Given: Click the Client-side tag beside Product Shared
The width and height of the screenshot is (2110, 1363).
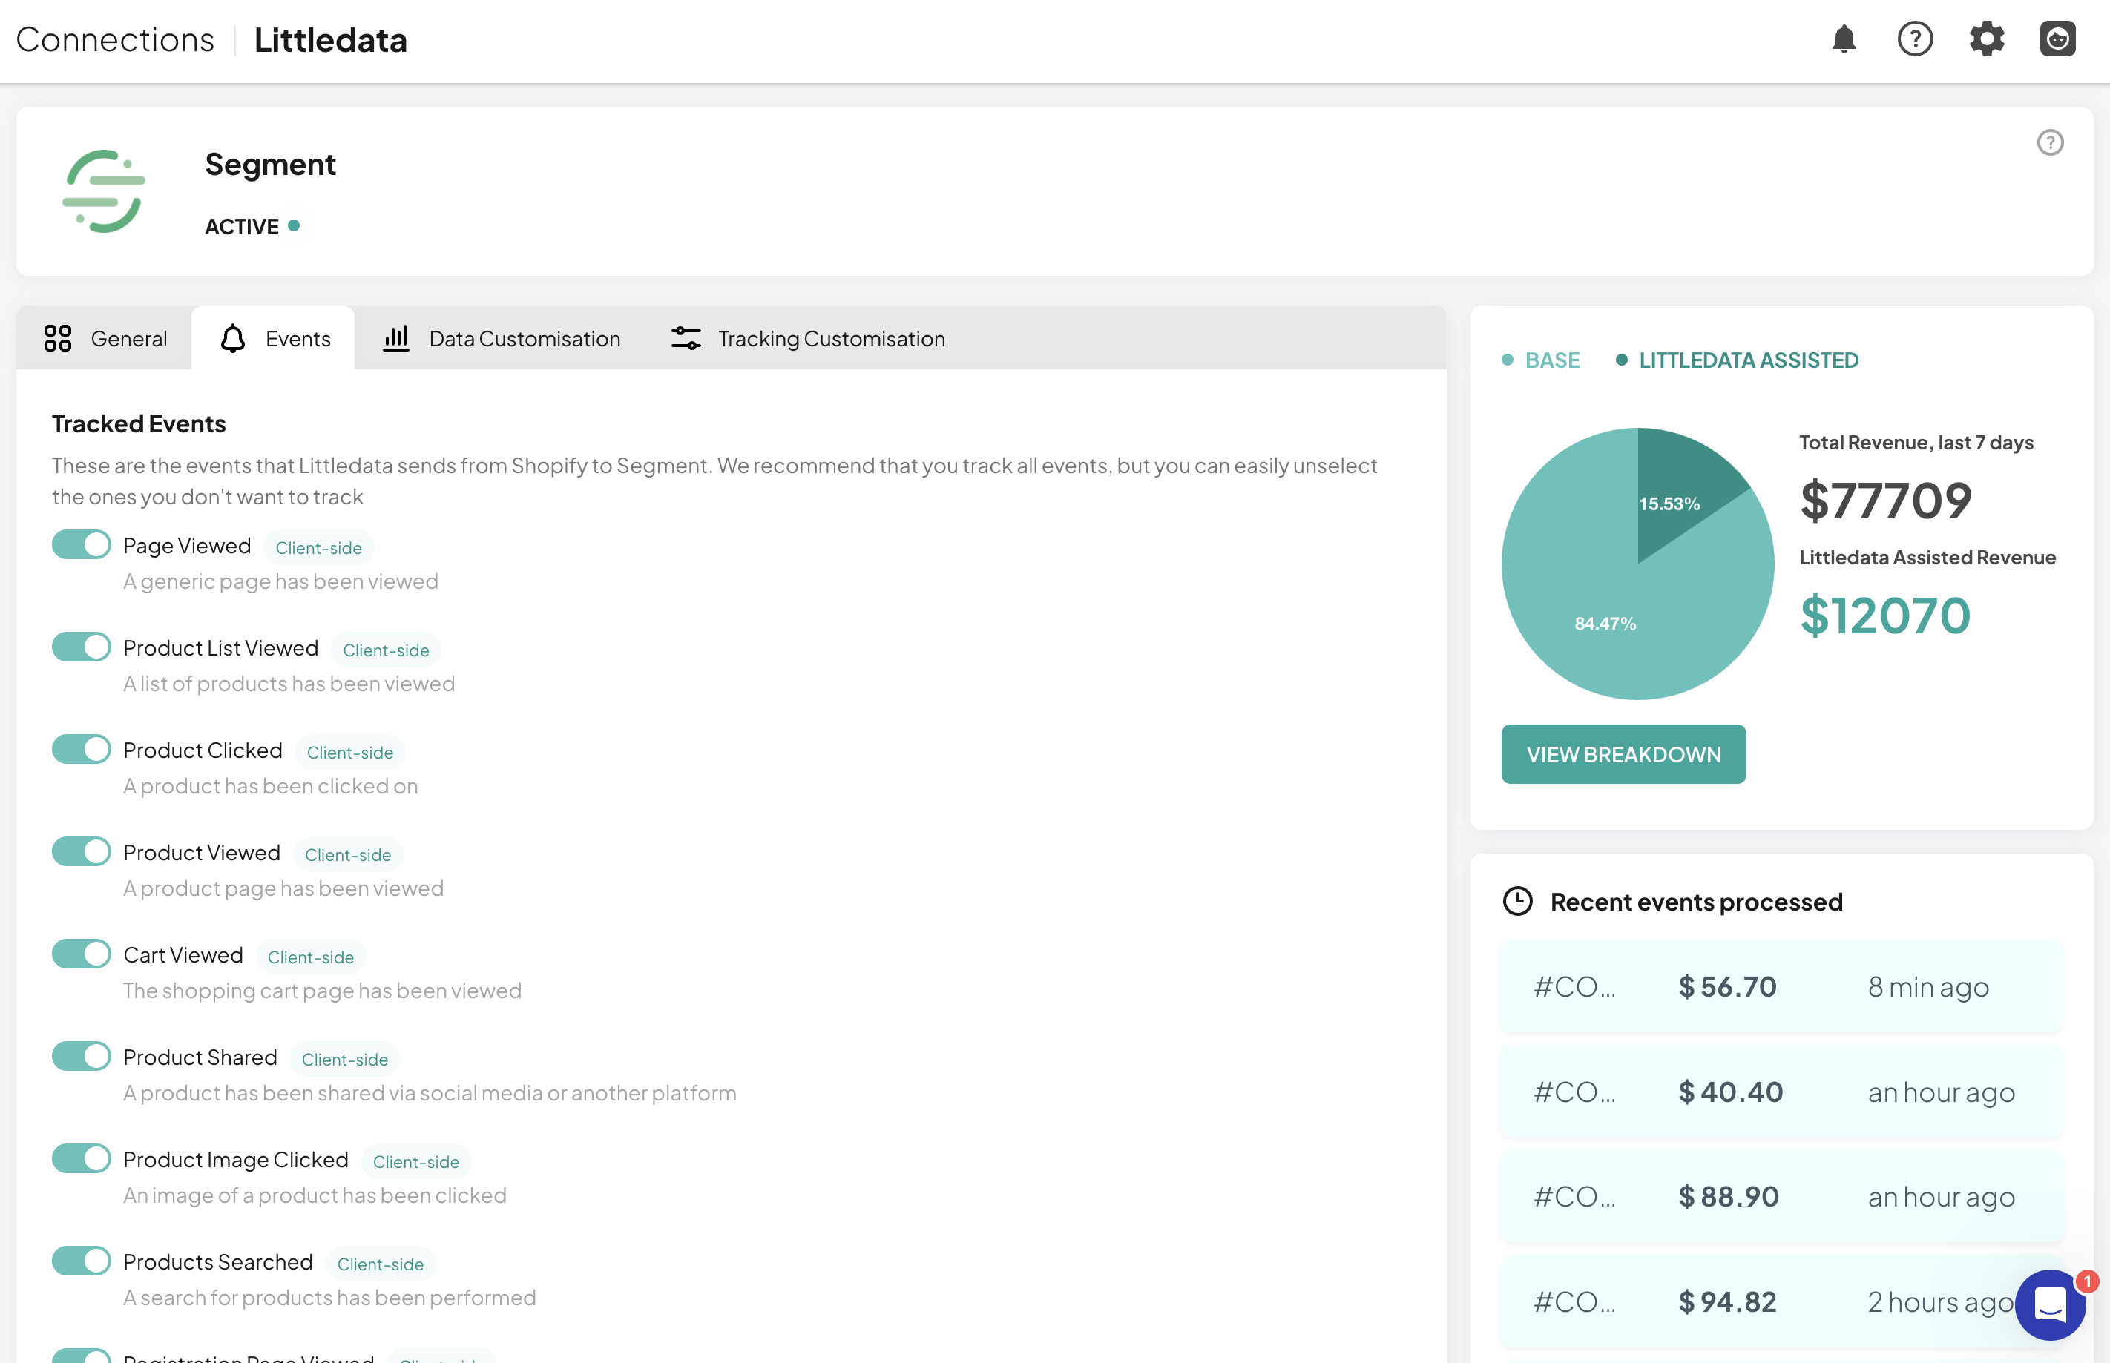Looking at the screenshot, I should click(344, 1060).
